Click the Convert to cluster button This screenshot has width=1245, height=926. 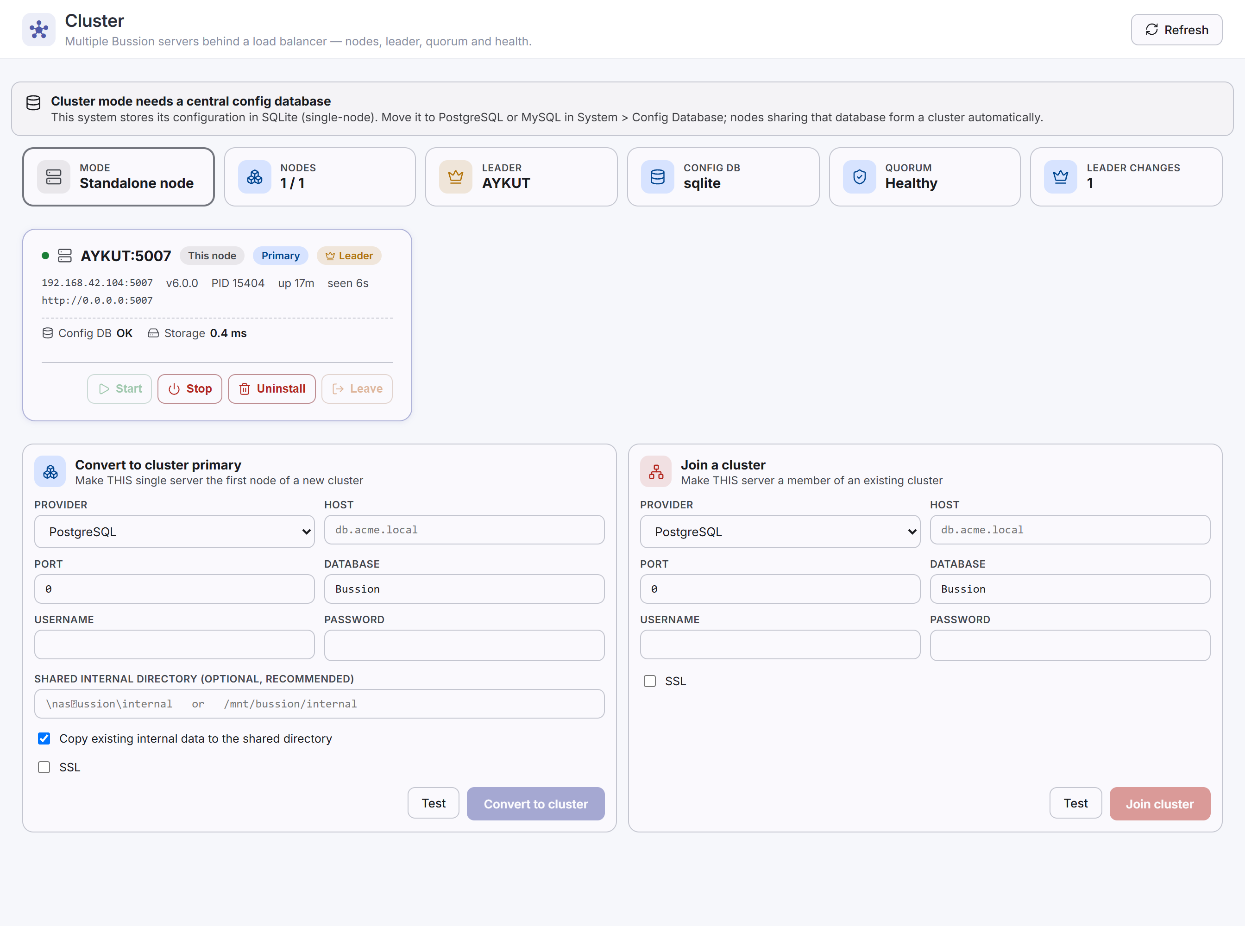click(535, 804)
